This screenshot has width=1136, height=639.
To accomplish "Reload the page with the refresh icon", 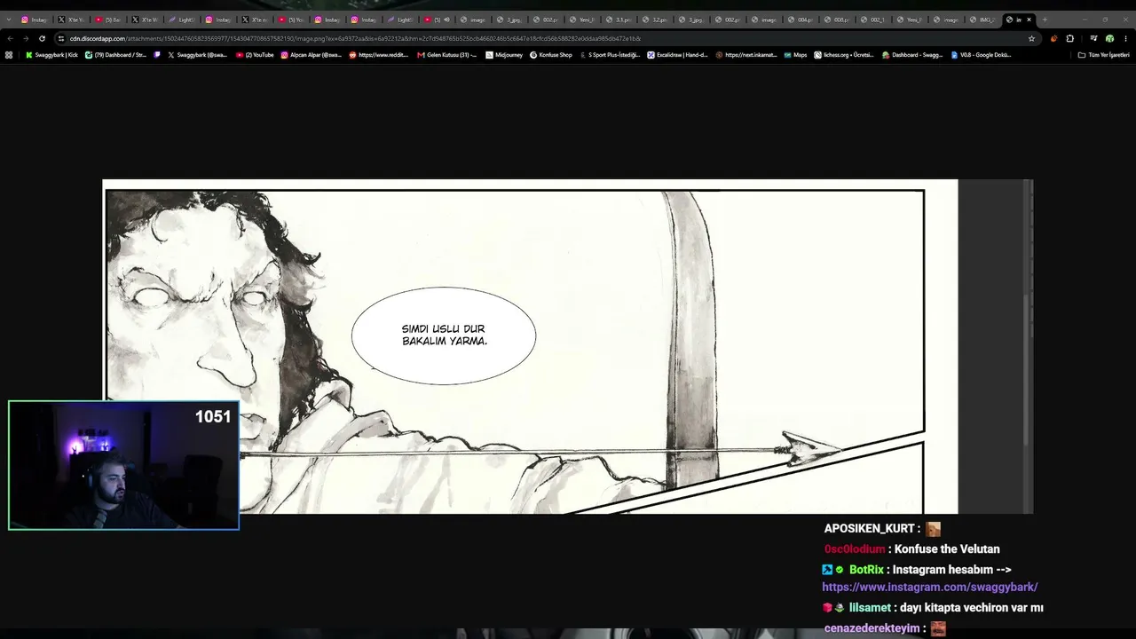I will [41, 38].
